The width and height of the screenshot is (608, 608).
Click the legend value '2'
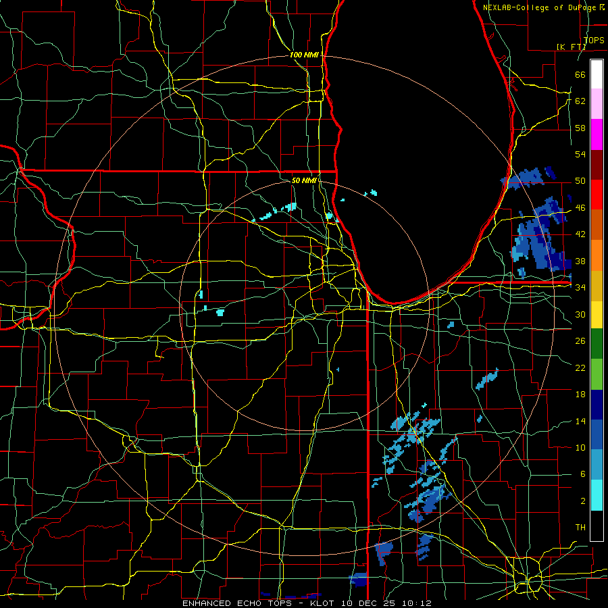point(582,501)
